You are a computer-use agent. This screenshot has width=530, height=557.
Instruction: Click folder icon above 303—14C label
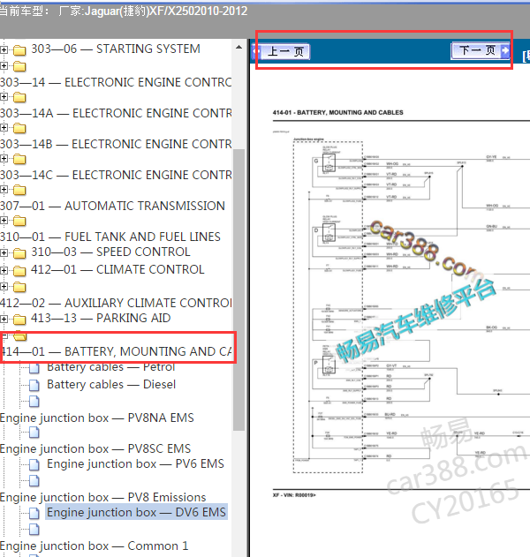[x=19, y=159]
